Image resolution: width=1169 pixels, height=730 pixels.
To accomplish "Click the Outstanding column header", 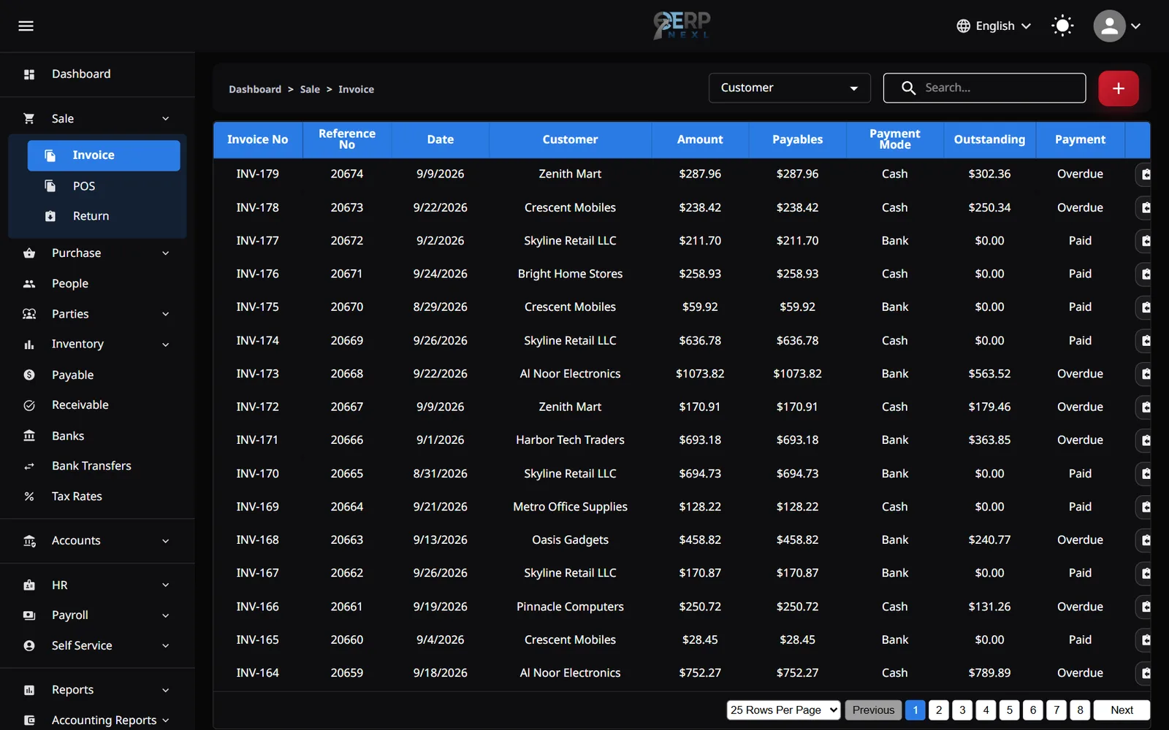I will coord(989,139).
